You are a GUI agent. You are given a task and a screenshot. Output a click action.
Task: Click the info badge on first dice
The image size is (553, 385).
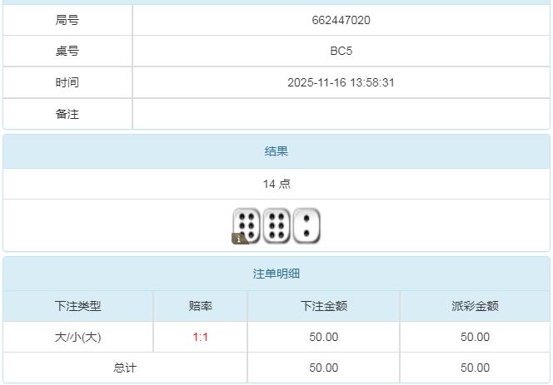coord(237,239)
